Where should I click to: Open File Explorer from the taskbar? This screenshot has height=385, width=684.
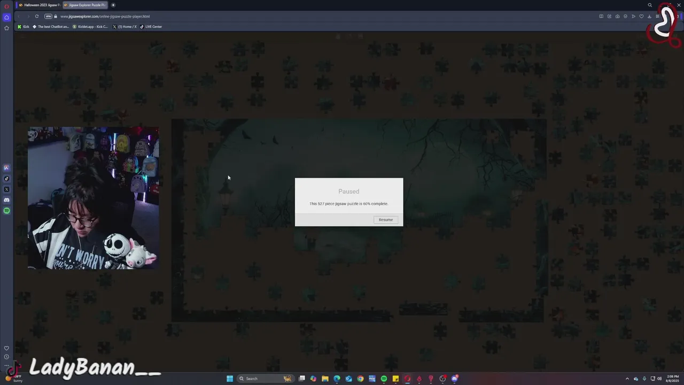325,379
